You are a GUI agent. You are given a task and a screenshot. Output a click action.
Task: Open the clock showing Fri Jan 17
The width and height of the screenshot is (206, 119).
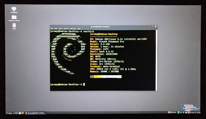coord(195,112)
